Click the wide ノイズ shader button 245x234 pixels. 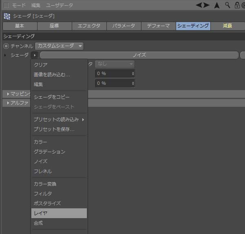[139, 55]
